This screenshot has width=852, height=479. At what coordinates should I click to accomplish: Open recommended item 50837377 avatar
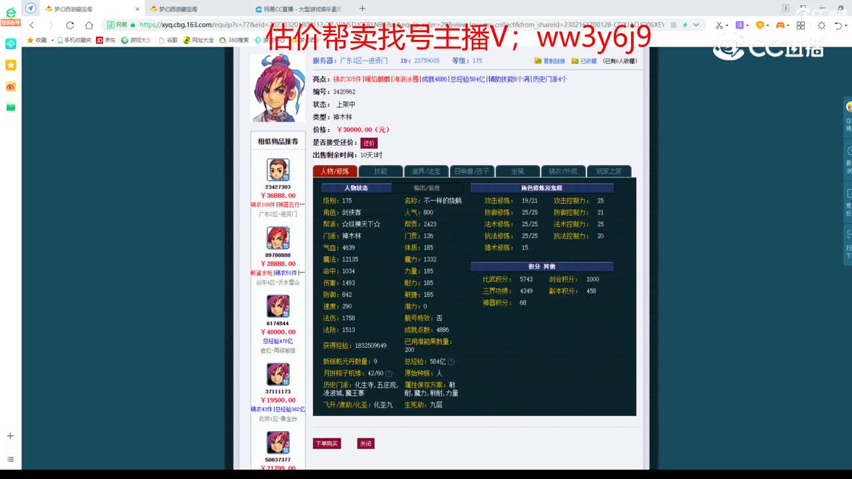pyautogui.click(x=278, y=442)
